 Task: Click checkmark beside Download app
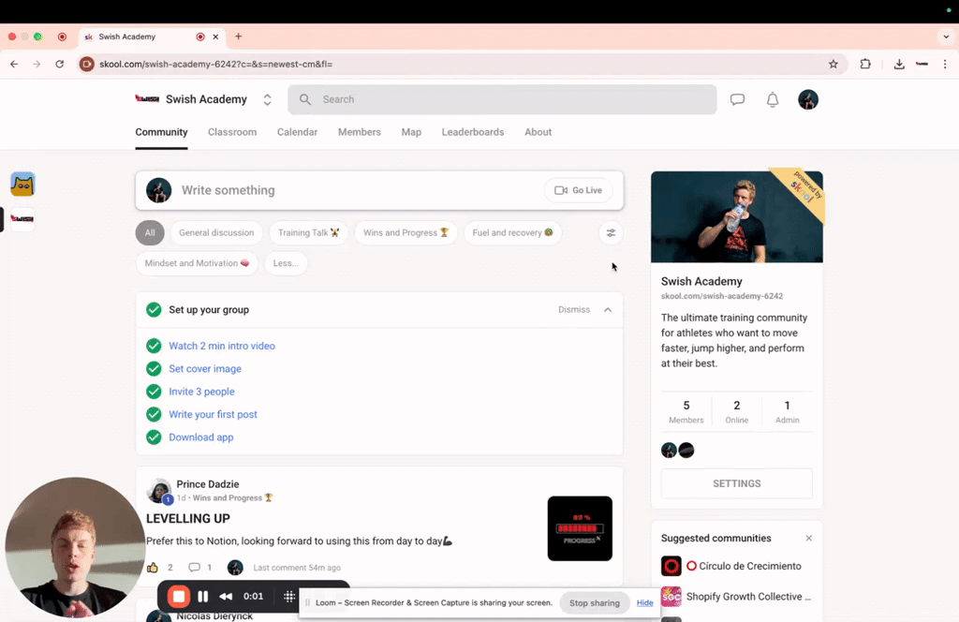pyautogui.click(x=154, y=437)
